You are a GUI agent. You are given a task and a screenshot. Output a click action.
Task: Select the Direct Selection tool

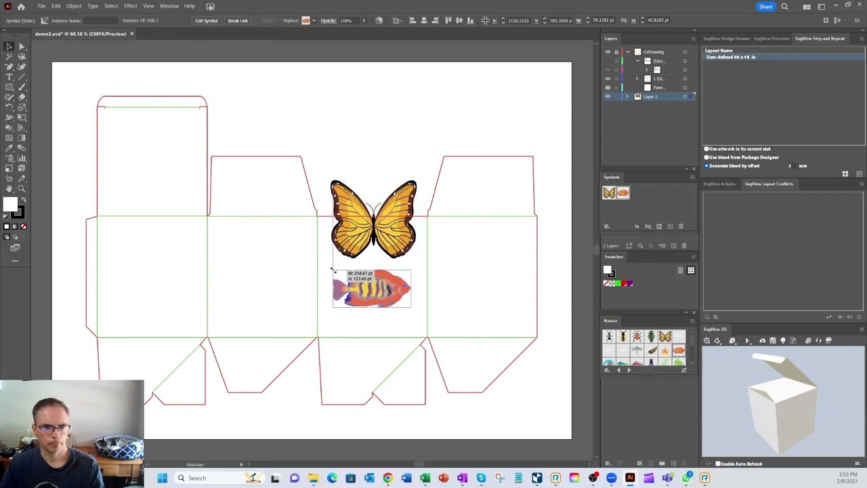pos(22,47)
